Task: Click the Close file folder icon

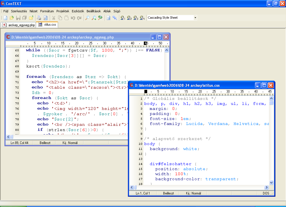Action: 31,18
